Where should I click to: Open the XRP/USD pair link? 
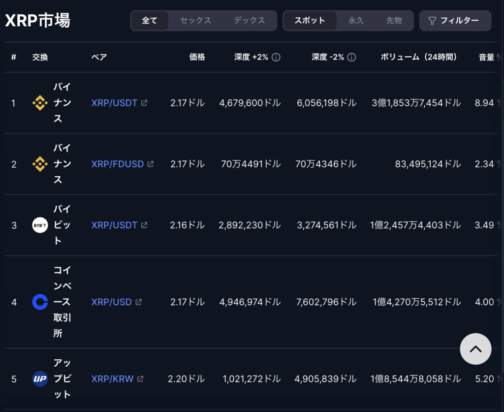click(112, 302)
